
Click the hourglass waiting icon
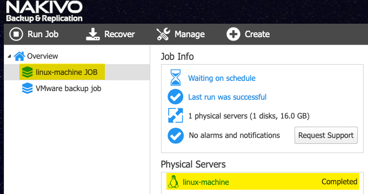176,78
